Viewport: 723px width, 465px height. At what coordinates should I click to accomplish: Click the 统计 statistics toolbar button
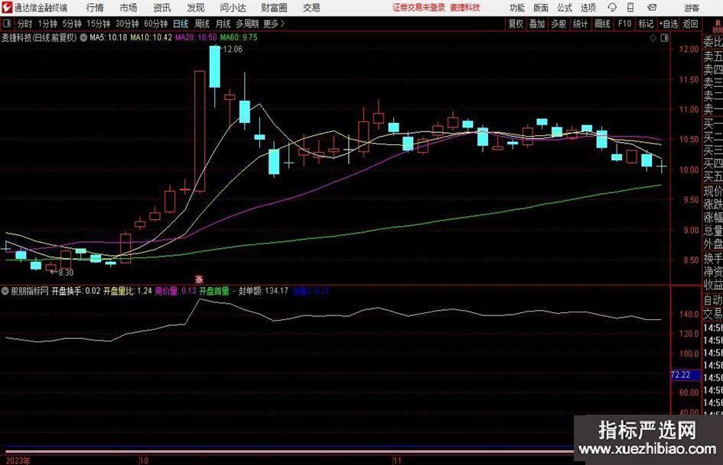tap(580, 24)
